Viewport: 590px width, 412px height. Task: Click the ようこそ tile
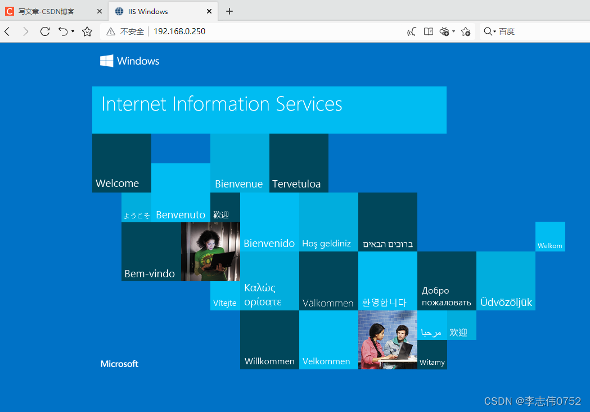(136, 207)
